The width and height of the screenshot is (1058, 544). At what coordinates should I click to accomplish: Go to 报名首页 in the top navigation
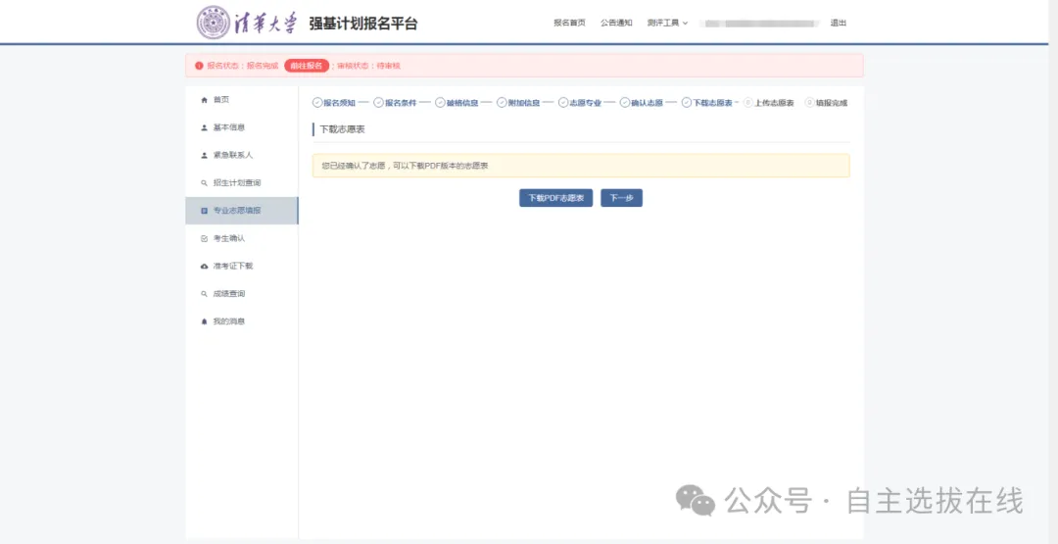pos(569,23)
